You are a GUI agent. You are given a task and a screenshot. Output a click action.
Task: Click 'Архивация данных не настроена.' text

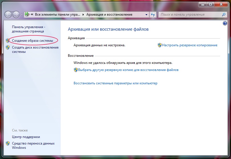pyautogui.click(x=99, y=45)
